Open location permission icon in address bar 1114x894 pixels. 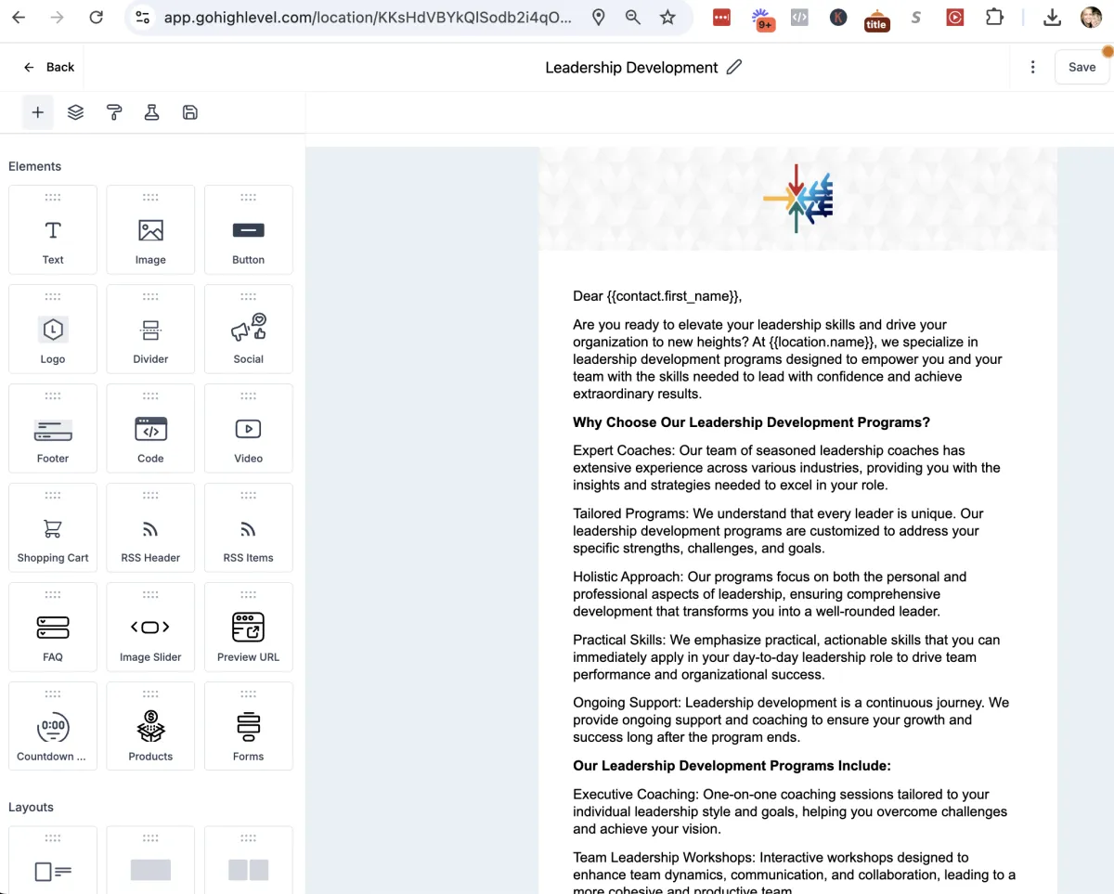pyautogui.click(x=599, y=18)
